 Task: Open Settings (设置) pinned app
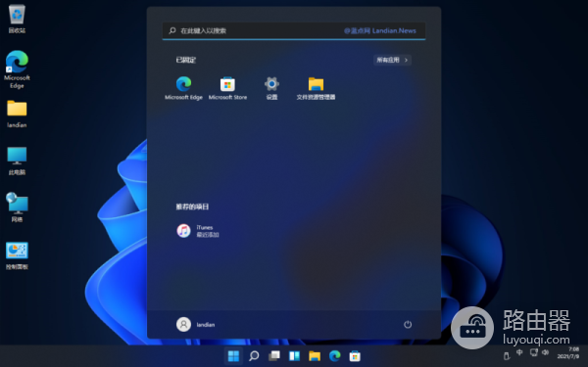click(x=271, y=88)
